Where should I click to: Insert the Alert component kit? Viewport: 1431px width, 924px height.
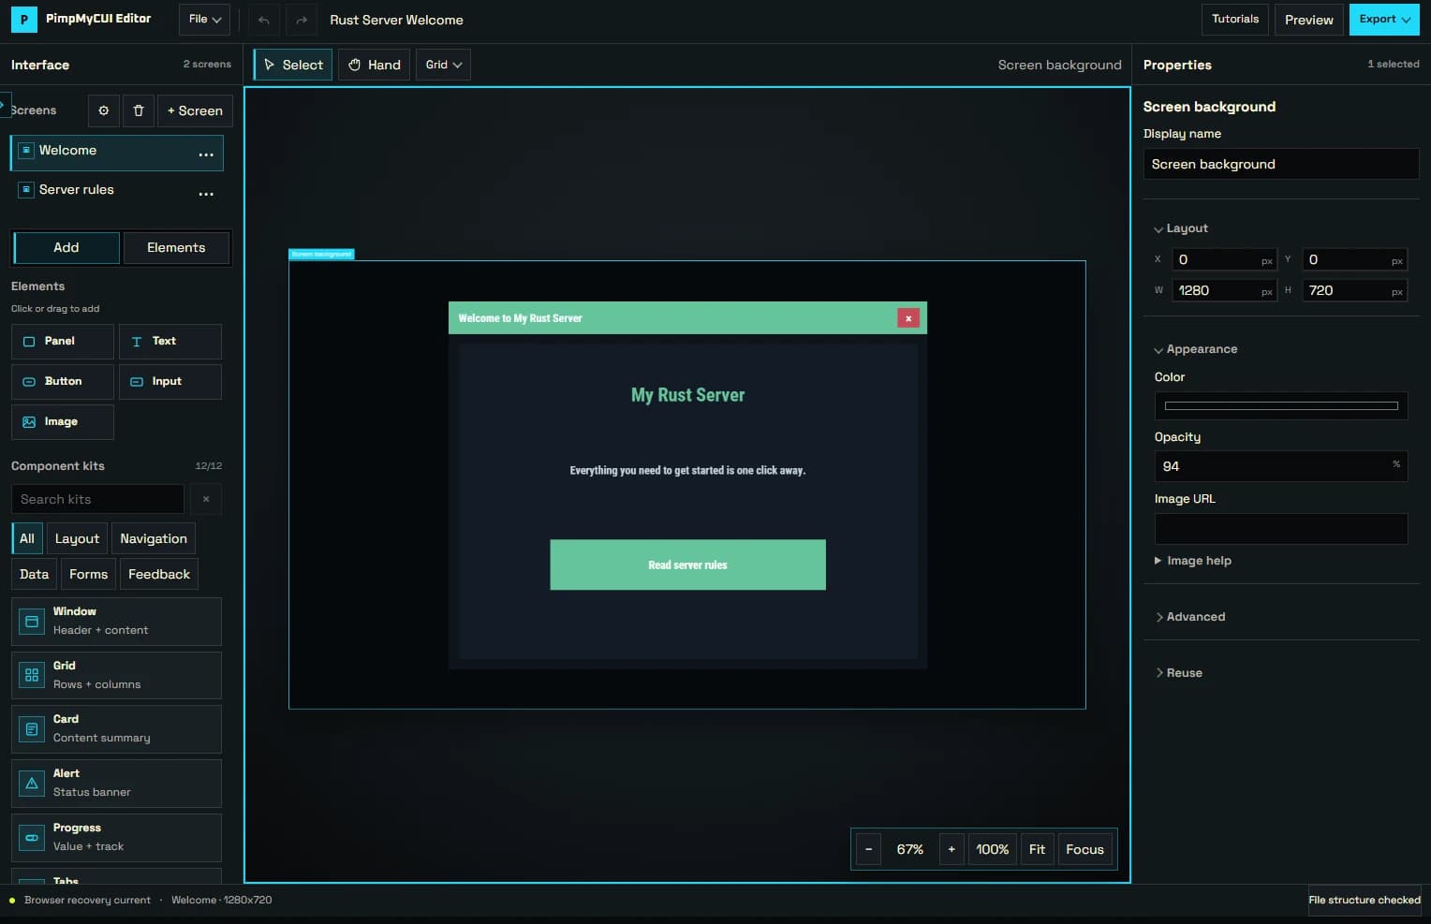116,784
